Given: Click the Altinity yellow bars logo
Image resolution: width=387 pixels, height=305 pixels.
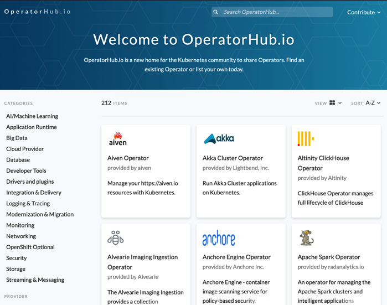Looking at the screenshot, I should (x=306, y=139).
